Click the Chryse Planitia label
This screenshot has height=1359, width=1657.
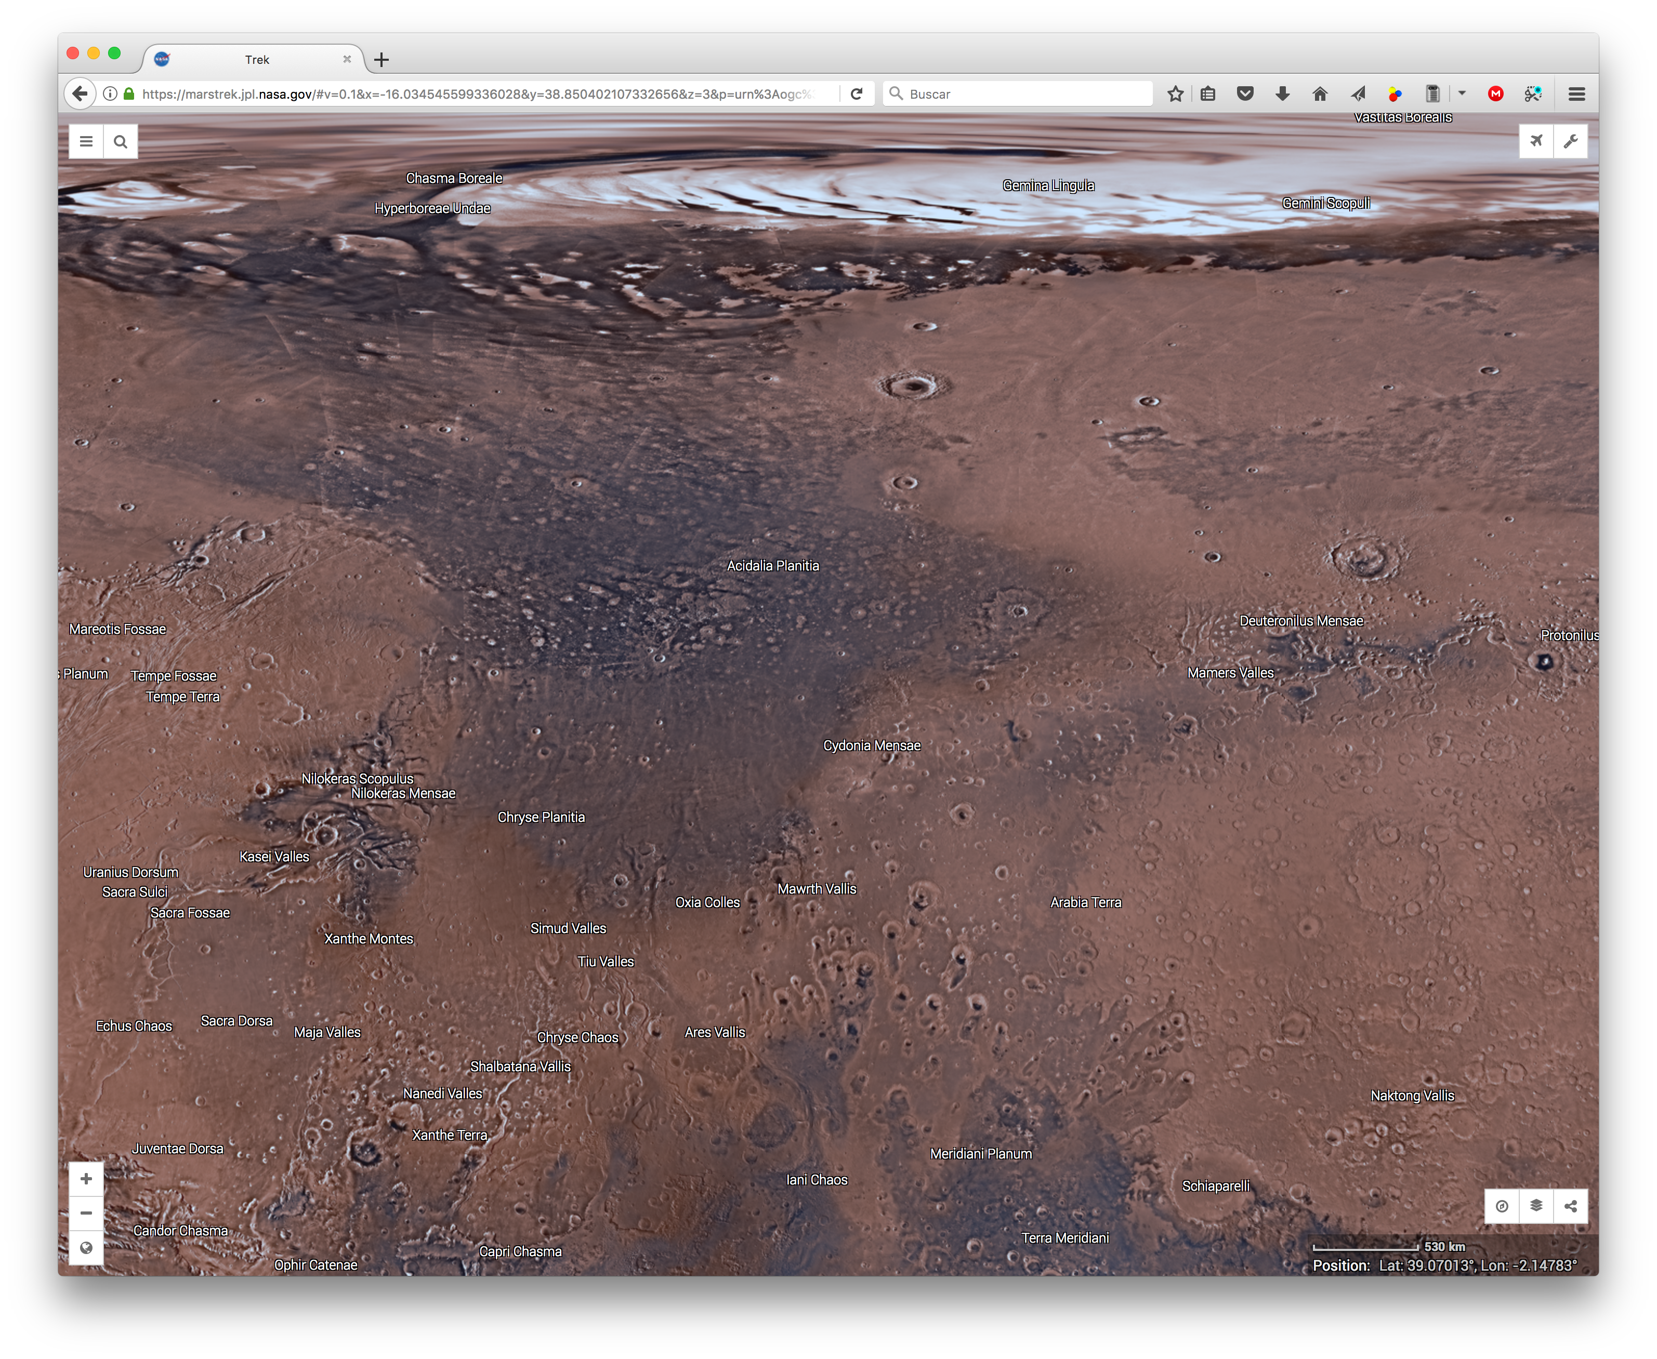click(x=541, y=817)
